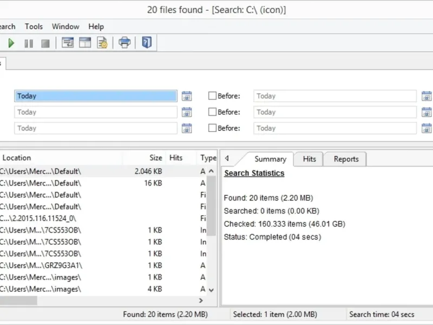Open calendar picker for the second Before date
Image resolution: width=433 pixels, height=325 pixels.
426,112
